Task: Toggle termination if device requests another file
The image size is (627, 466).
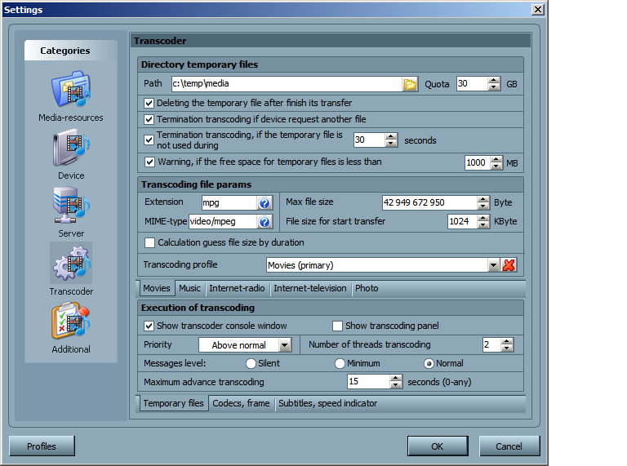Action: pos(149,119)
